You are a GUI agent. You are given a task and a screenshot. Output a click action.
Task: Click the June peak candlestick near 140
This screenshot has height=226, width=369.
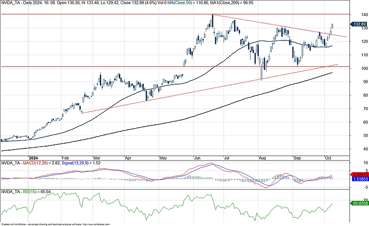click(213, 21)
